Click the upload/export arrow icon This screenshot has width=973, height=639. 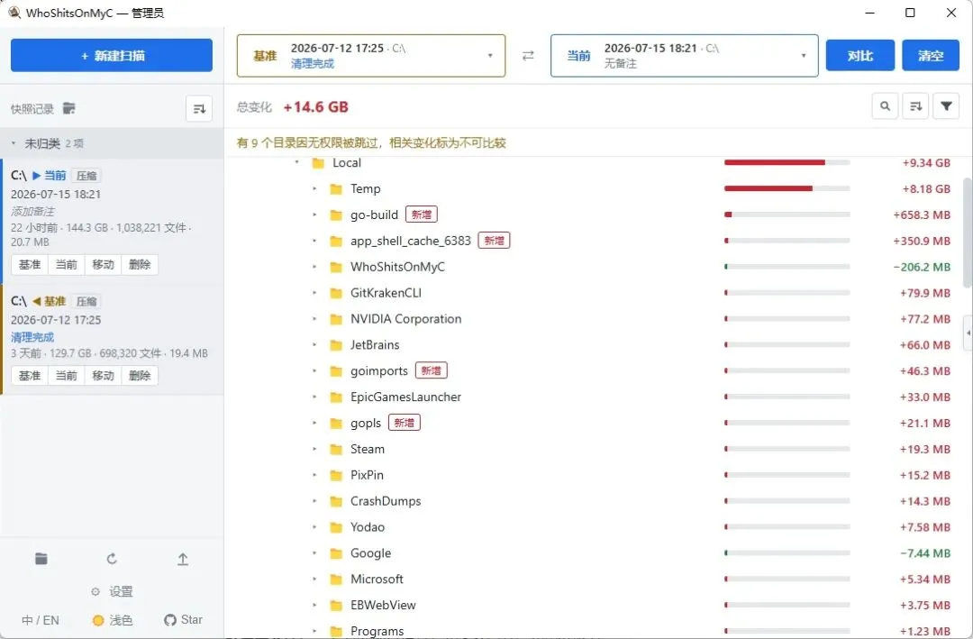click(182, 559)
